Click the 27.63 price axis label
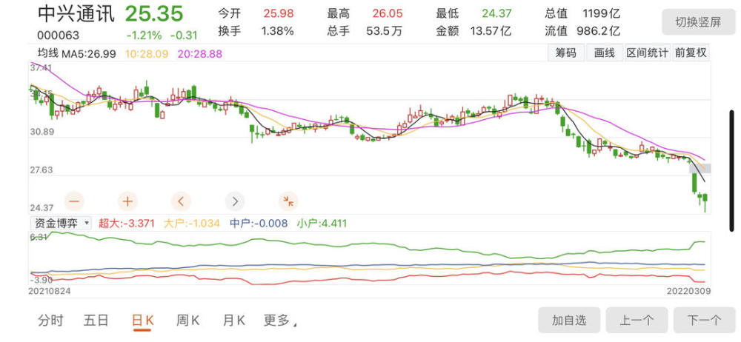The image size is (741, 342). [x=42, y=170]
